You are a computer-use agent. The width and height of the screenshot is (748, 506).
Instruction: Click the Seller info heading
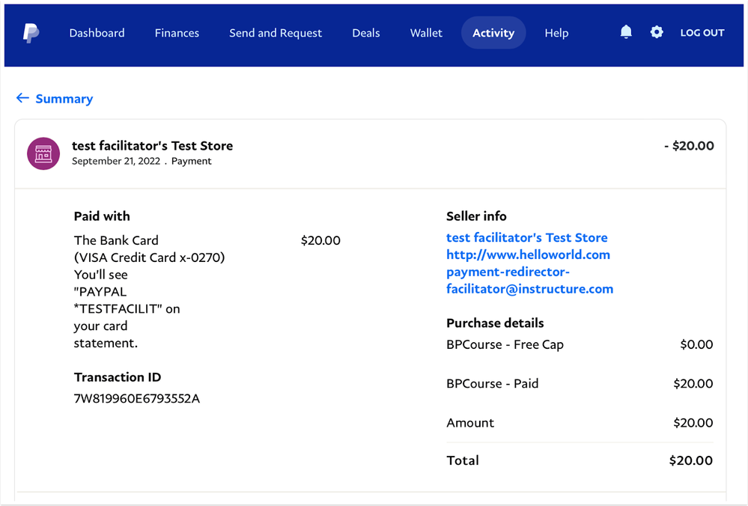click(476, 216)
